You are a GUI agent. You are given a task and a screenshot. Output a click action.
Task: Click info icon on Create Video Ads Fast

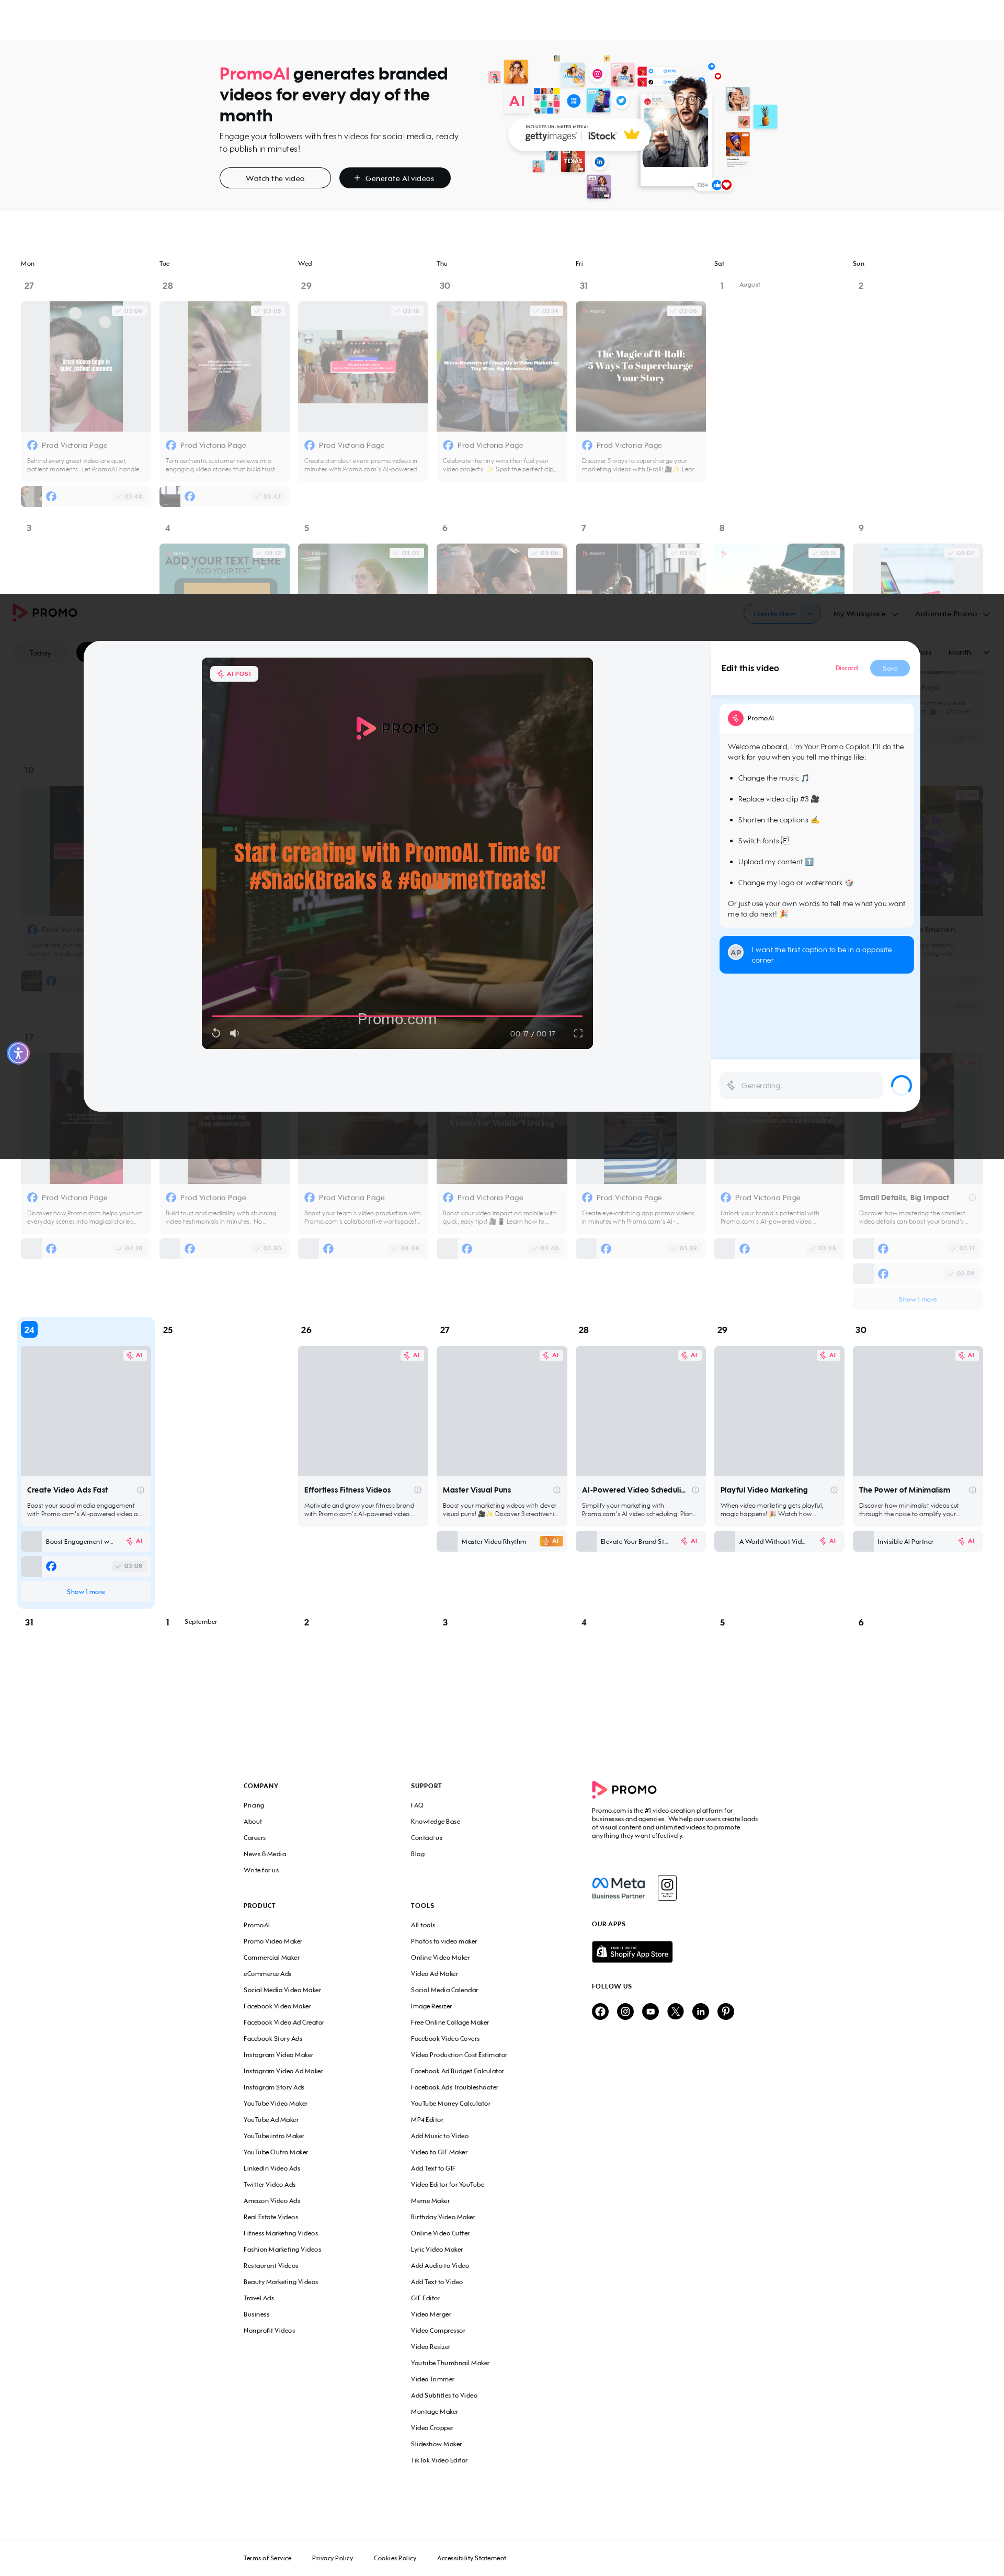point(140,1490)
